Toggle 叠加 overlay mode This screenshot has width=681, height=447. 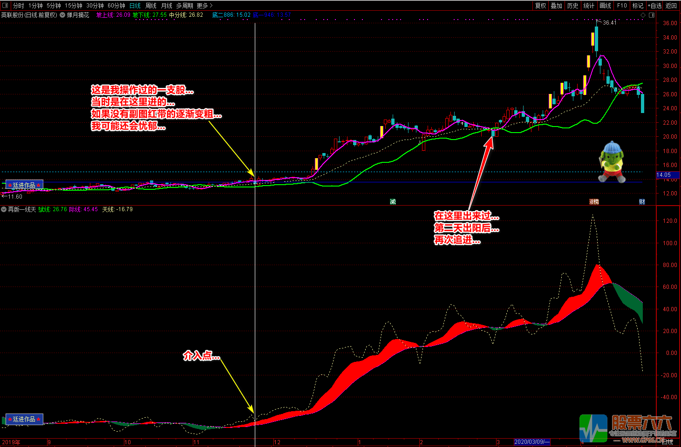(x=557, y=6)
